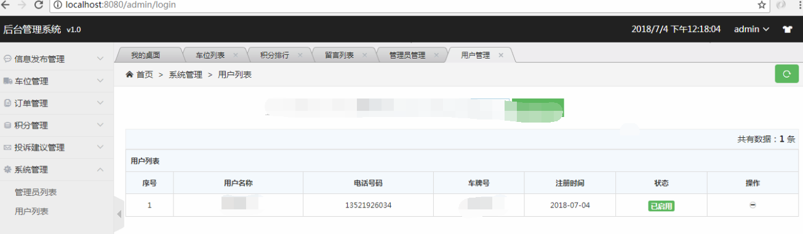Switch to the 管理员管理 tab
Viewport: 803px width, 234px height.
407,55
